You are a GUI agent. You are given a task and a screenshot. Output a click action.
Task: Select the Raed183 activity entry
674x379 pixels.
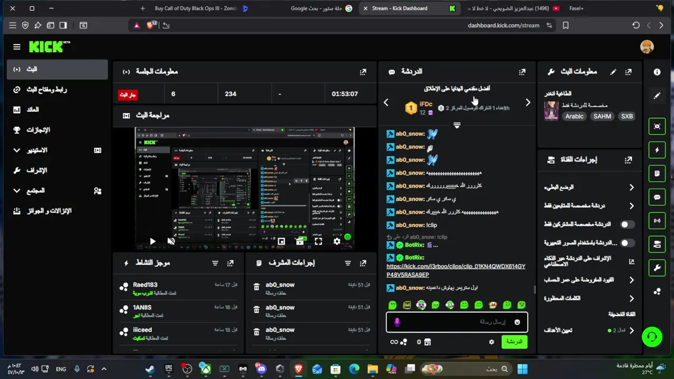point(177,288)
